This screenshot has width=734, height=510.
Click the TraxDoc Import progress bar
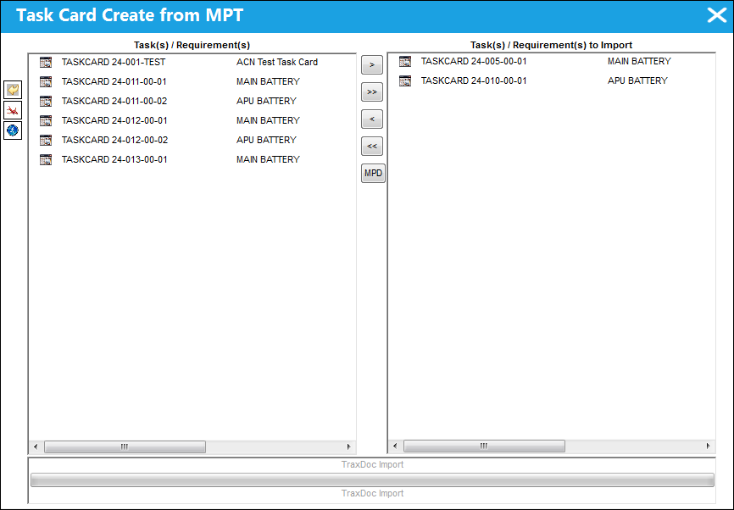pos(372,480)
